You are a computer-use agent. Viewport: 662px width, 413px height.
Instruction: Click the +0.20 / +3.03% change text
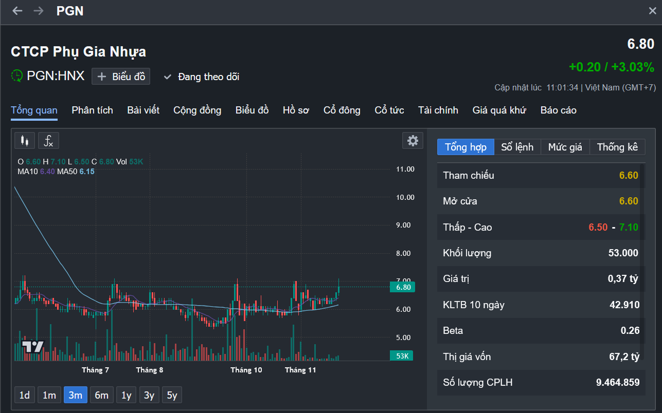(612, 67)
